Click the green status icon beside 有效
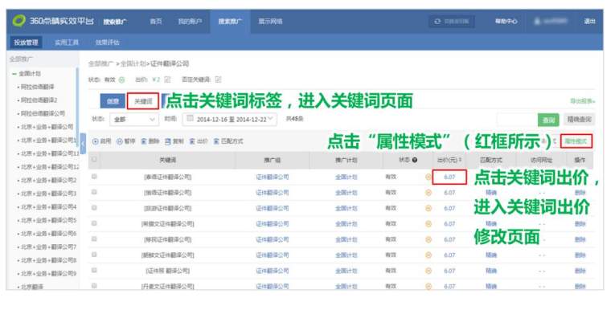 pos(121,80)
